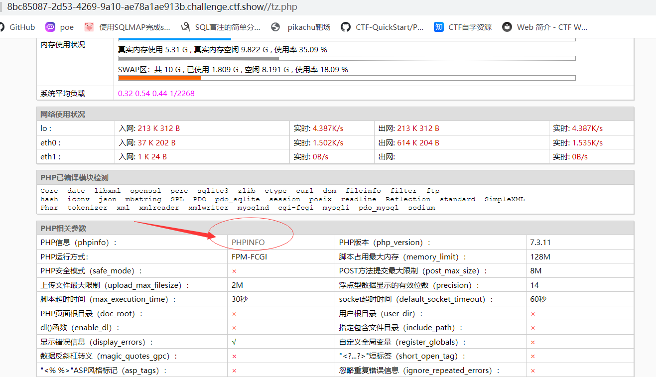Open the SQL盲注的简单分... bookmark

click(220, 27)
